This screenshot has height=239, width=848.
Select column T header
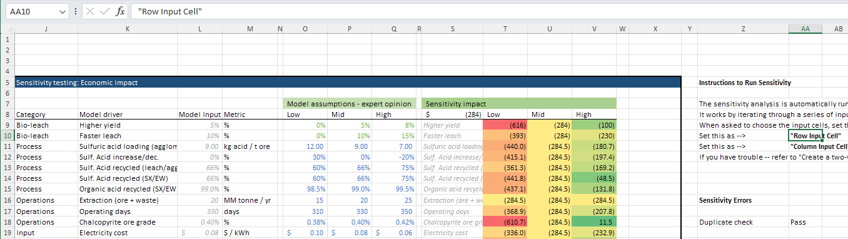505,29
